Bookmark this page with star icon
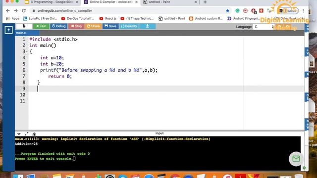The height and width of the screenshot is (178, 317). (227, 11)
